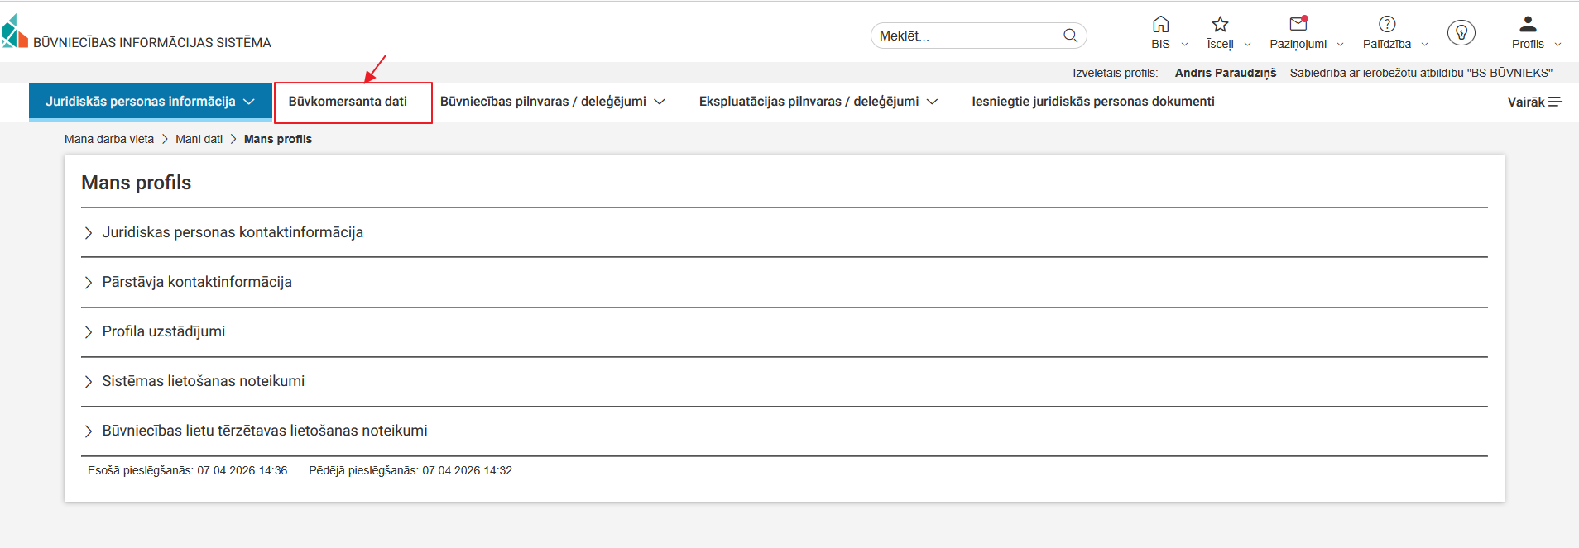
Task: Click the BIS home icon
Action: [1160, 25]
